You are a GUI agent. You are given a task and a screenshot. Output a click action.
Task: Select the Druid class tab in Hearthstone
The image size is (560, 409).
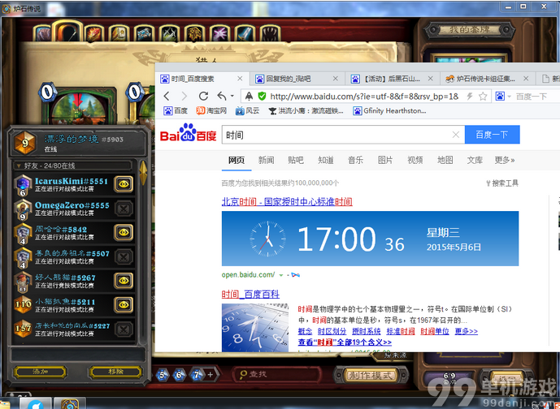(43, 33)
